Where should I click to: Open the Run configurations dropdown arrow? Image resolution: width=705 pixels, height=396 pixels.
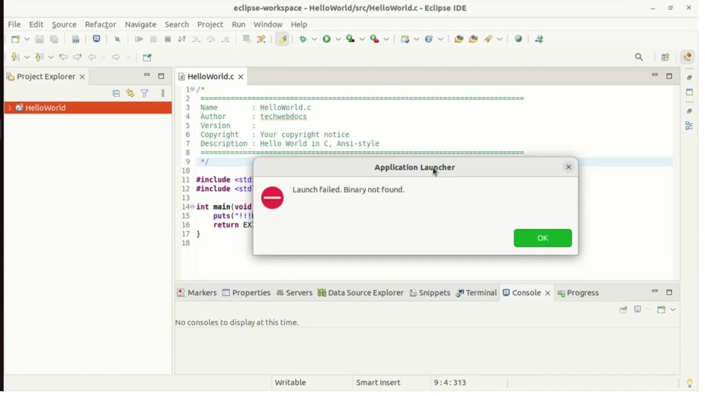click(338, 39)
